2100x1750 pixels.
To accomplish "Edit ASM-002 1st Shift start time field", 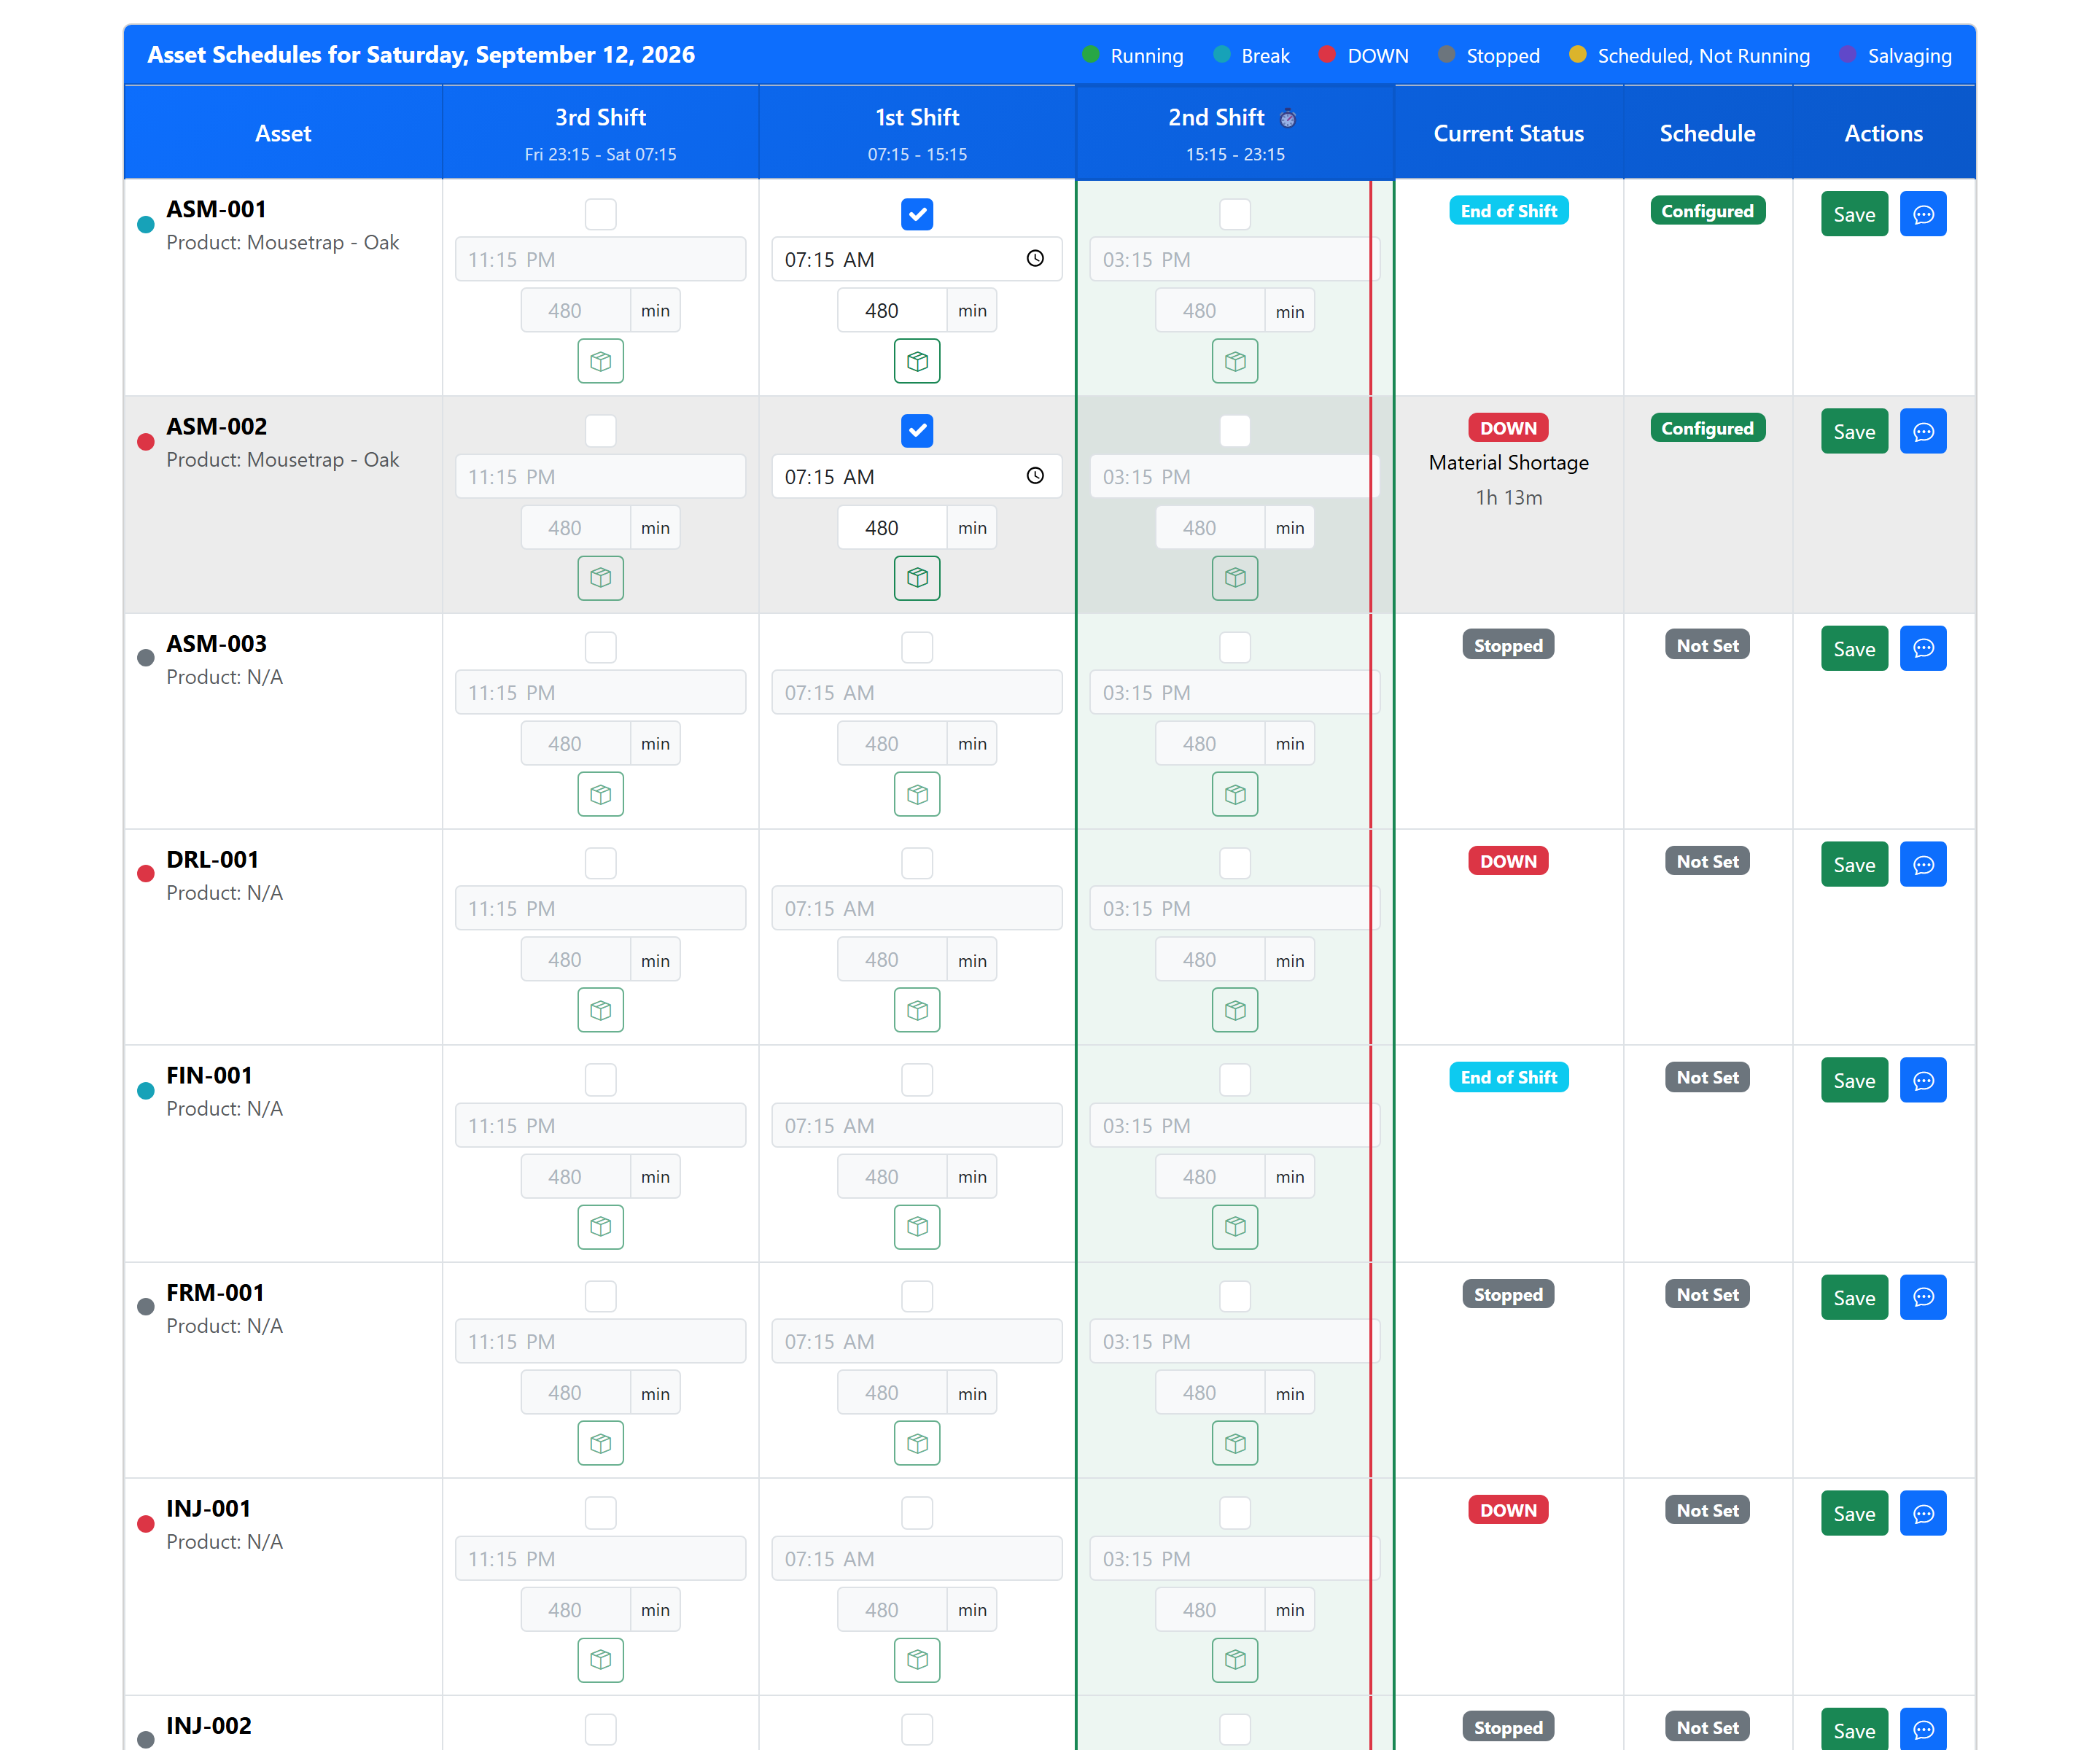I will point(917,476).
